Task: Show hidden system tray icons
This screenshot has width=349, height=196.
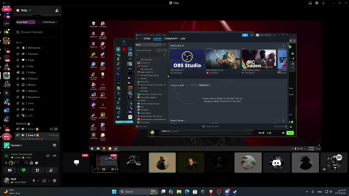Action: coord(307,192)
